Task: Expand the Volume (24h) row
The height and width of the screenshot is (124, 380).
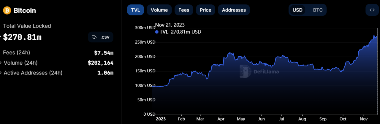Action: tap(1, 63)
